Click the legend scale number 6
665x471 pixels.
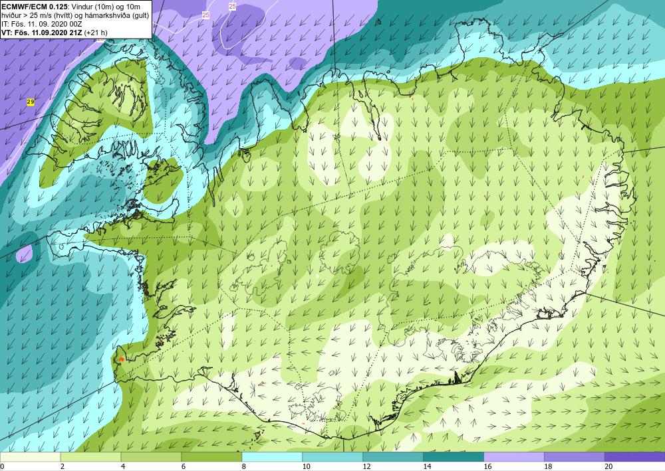pyautogui.click(x=184, y=466)
